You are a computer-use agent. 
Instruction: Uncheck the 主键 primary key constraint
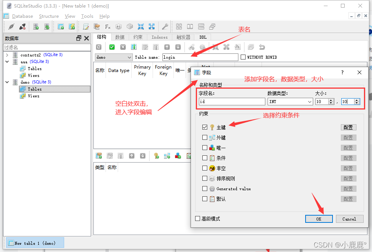pos(205,127)
